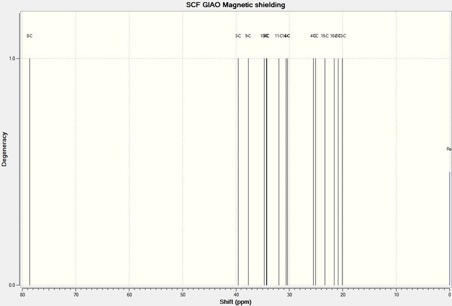Viewport: 452px width, 306px height.
Task: Select the 8-C peak line near 78 ppm
Action: coord(30,172)
